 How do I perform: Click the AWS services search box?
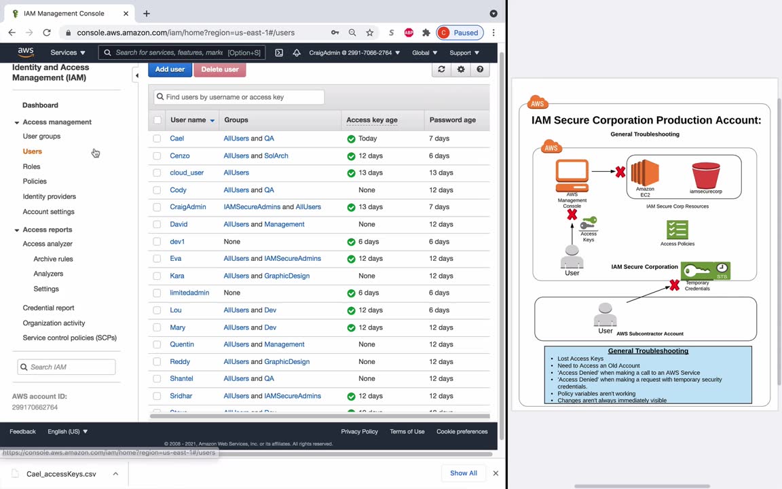click(182, 52)
